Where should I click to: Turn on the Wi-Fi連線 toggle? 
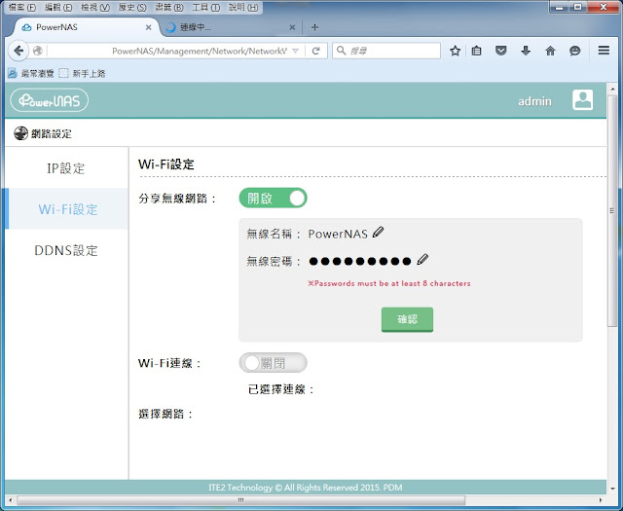[x=273, y=362]
